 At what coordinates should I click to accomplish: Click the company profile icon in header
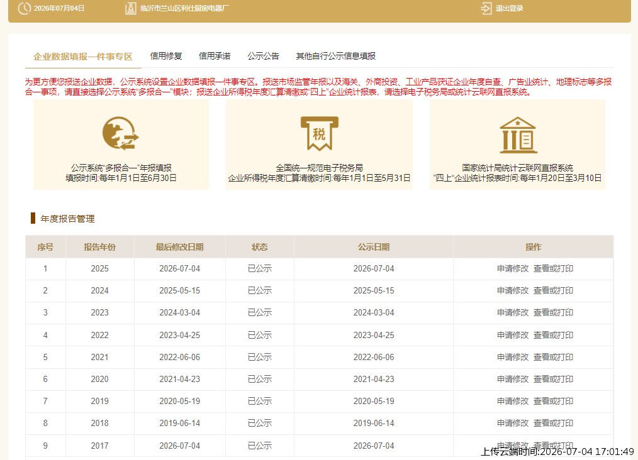[131, 9]
